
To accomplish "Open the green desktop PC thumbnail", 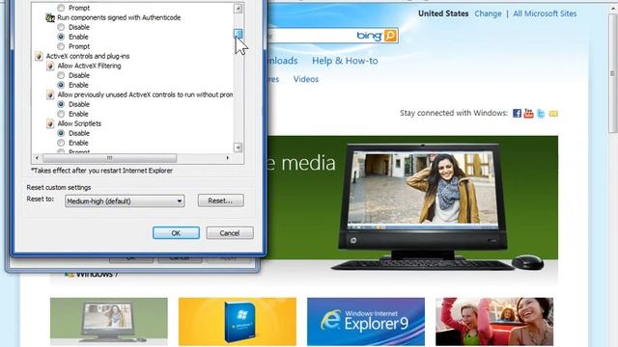I will tap(109, 321).
